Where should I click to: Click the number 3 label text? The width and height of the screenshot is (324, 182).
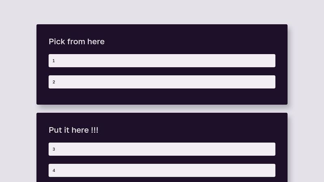coord(53,149)
